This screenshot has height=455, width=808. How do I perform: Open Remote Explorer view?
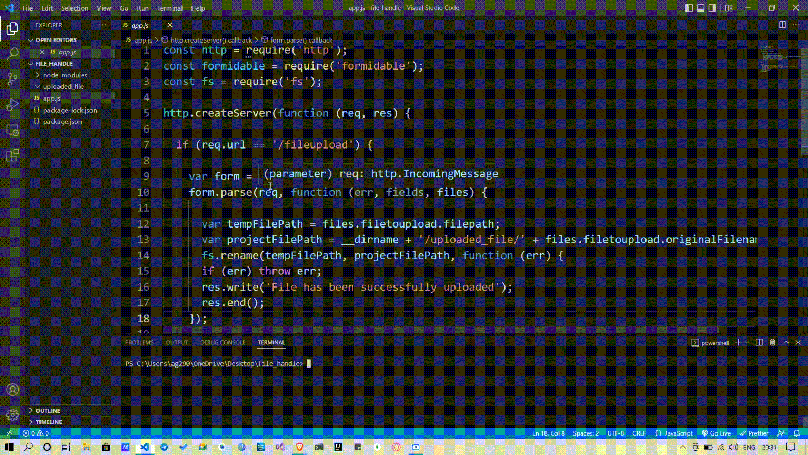13,130
